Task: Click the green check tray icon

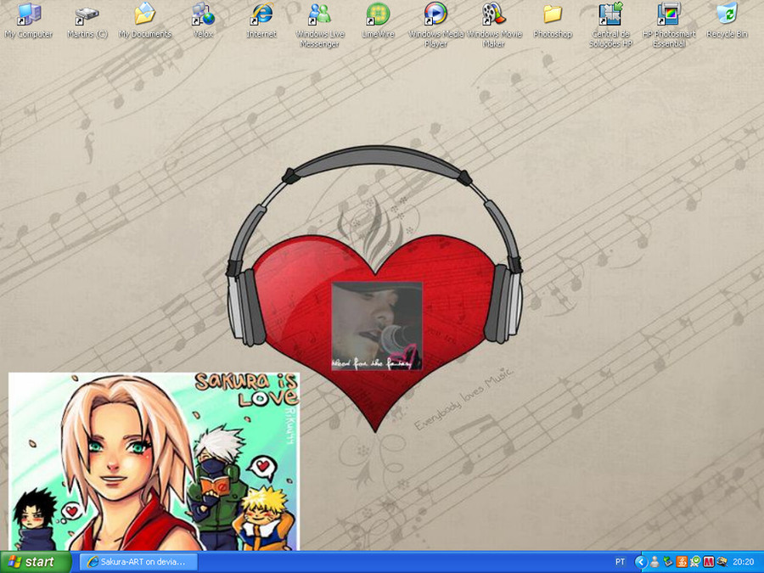Action: click(695, 562)
